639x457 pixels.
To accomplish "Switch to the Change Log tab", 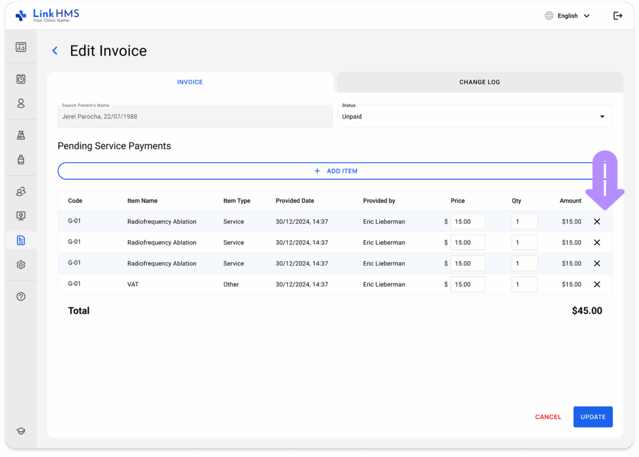I will [x=480, y=82].
